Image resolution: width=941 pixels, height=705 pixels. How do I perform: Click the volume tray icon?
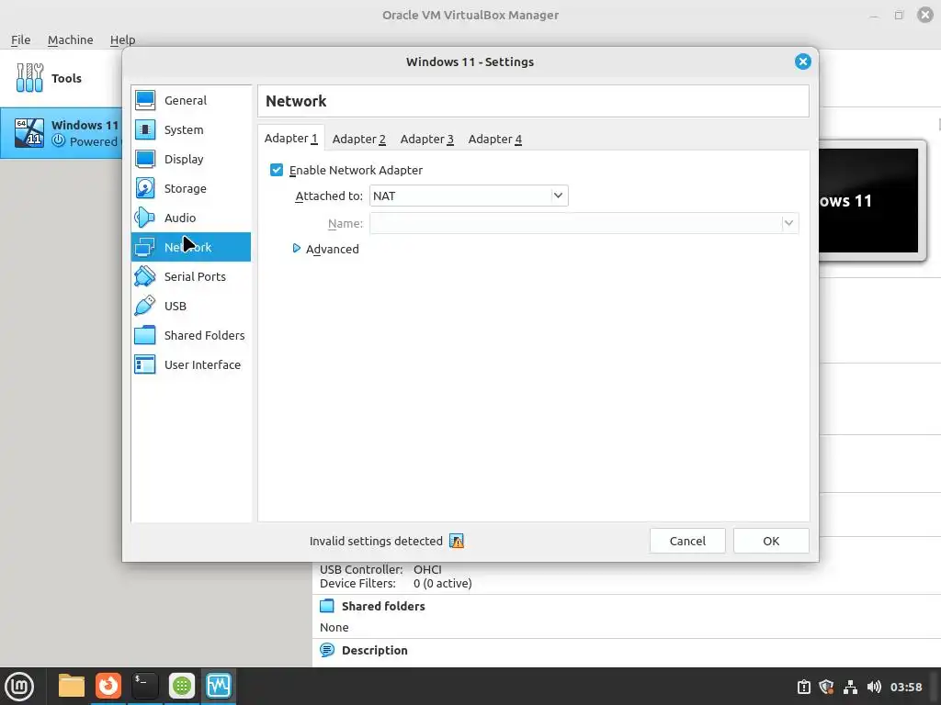(x=874, y=687)
